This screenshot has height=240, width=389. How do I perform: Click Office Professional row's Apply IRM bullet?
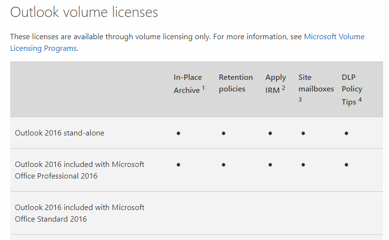point(270,165)
